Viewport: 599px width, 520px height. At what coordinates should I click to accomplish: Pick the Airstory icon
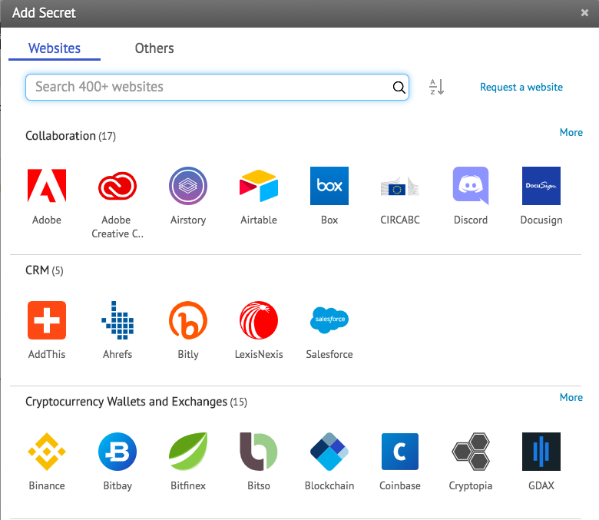pyautogui.click(x=188, y=186)
